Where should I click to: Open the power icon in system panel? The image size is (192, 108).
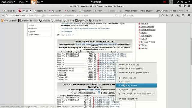[186, 2]
